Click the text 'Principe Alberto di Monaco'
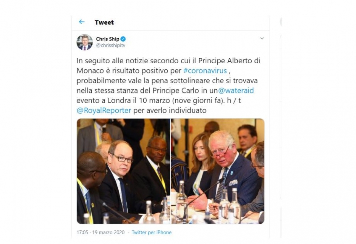 coord(169,66)
